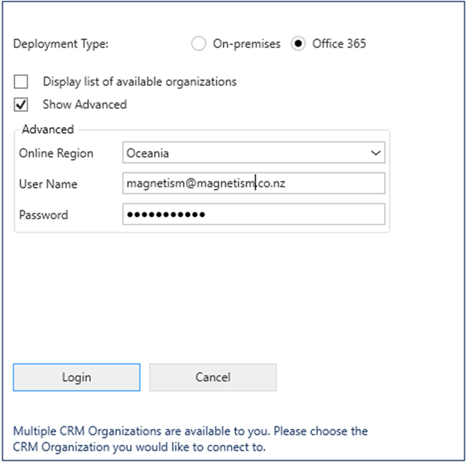This screenshot has width=469, height=463.
Task: Focus the User Name text field
Action: (x=253, y=183)
